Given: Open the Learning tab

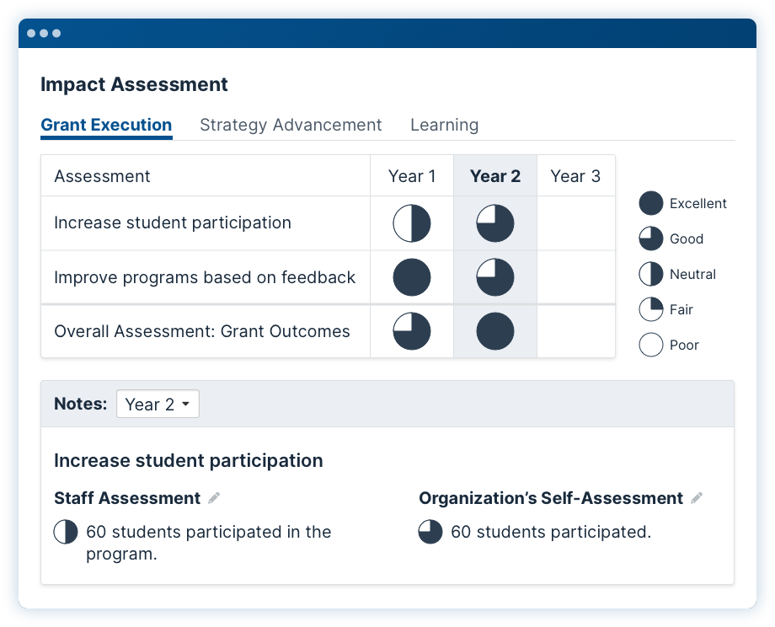Looking at the screenshot, I should 444,125.
